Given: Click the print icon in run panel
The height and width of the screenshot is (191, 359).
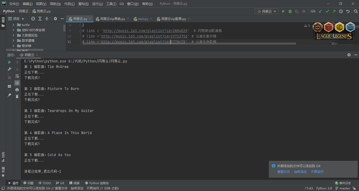Looking at the screenshot, I should (x=17, y=90).
